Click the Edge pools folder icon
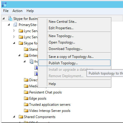 pyautogui.click(x=26, y=98)
